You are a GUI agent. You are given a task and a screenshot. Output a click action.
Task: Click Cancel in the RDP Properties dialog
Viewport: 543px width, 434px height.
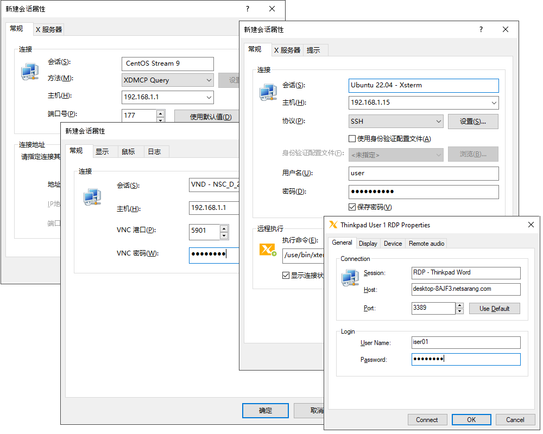[x=515, y=420]
